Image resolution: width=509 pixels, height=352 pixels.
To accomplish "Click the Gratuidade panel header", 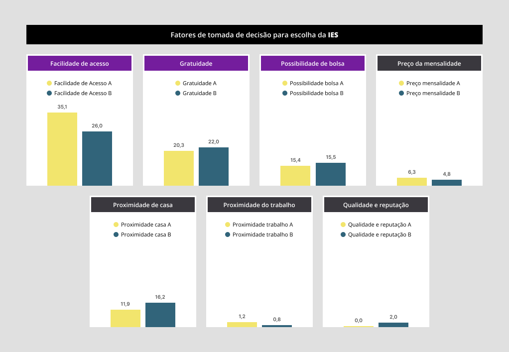I will [196, 64].
